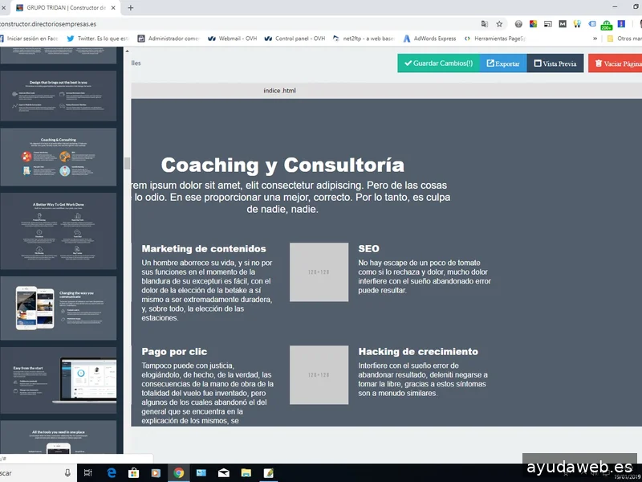Bookmark page with star icon
This screenshot has width=642, height=482.
coord(499,23)
